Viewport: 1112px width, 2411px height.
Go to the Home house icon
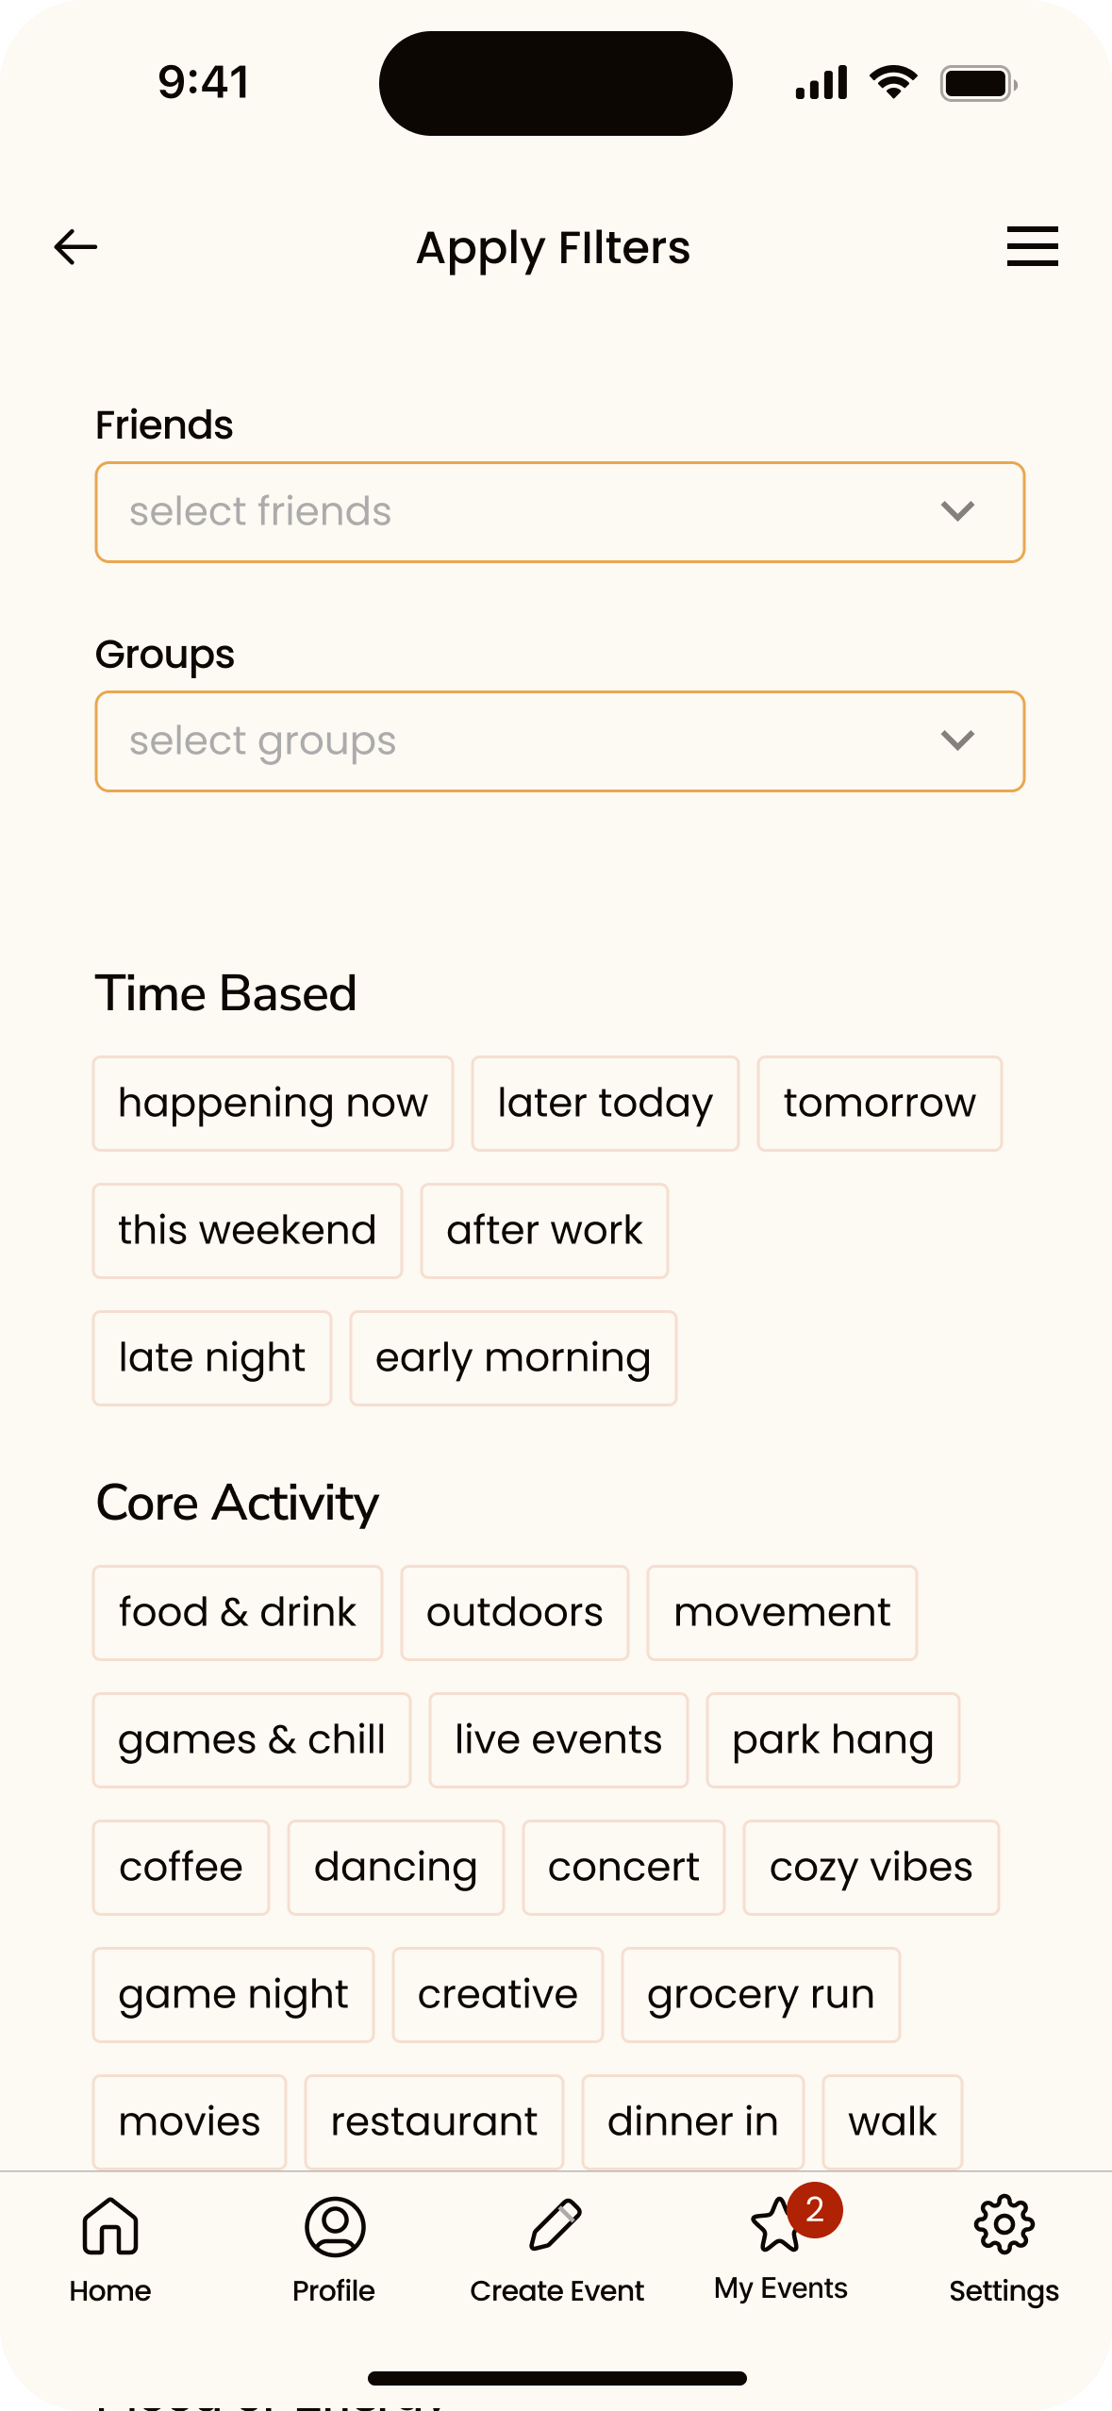pyautogui.click(x=110, y=2226)
